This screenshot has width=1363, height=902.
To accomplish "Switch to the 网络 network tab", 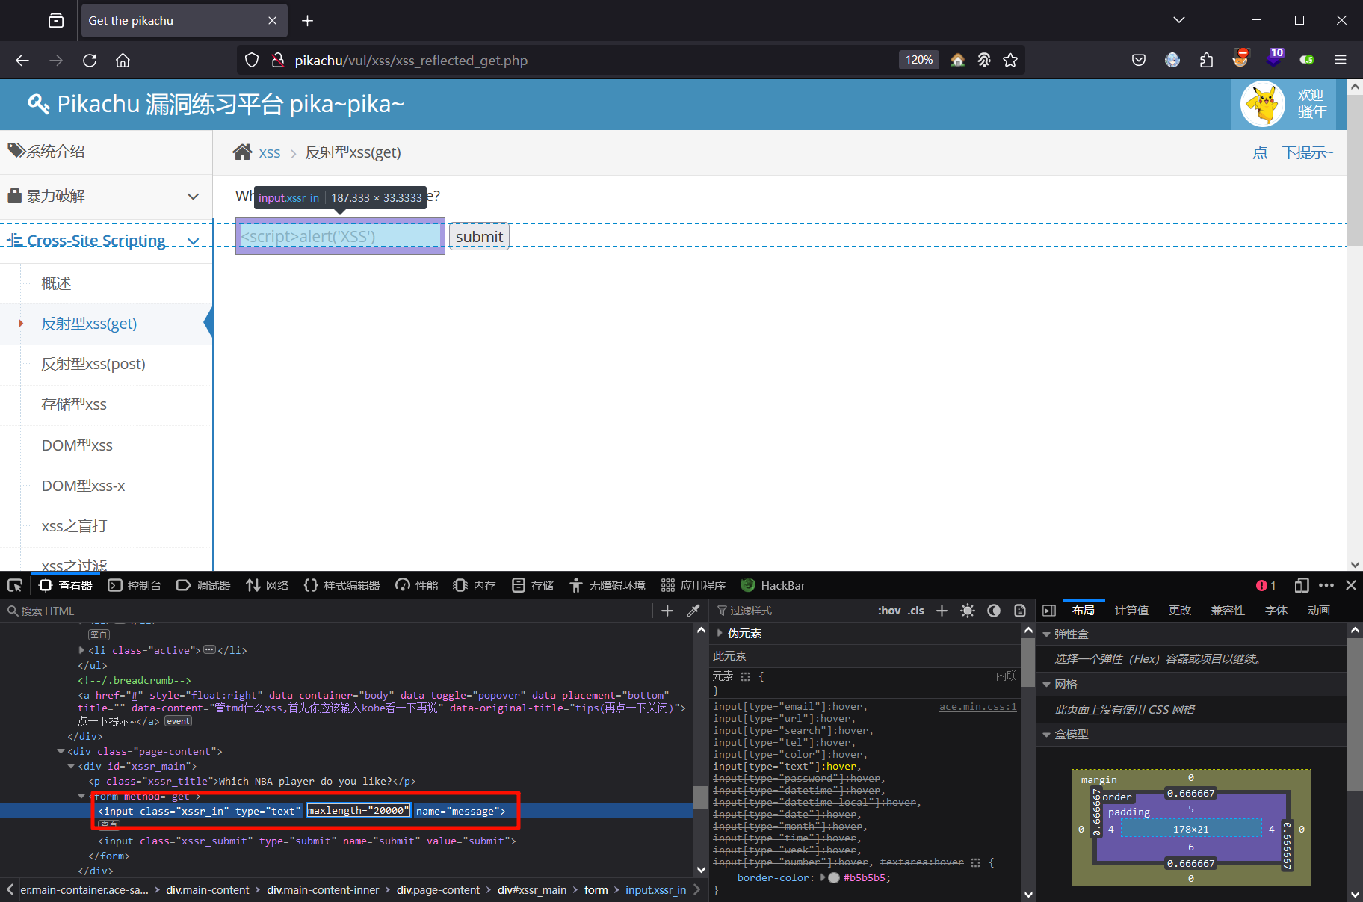I will (267, 585).
